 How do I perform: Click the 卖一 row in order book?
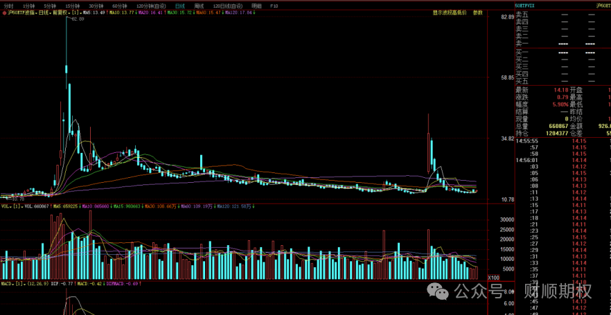tap(563, 43)
